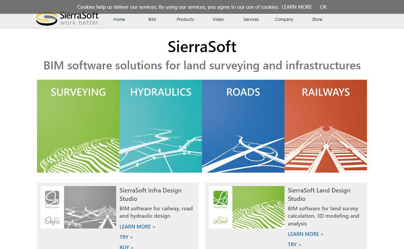Image resolution: width=404 pixels, height=249 pixels.
Task: Dismiss cookie notice with OK
Action: click(323, 7)
